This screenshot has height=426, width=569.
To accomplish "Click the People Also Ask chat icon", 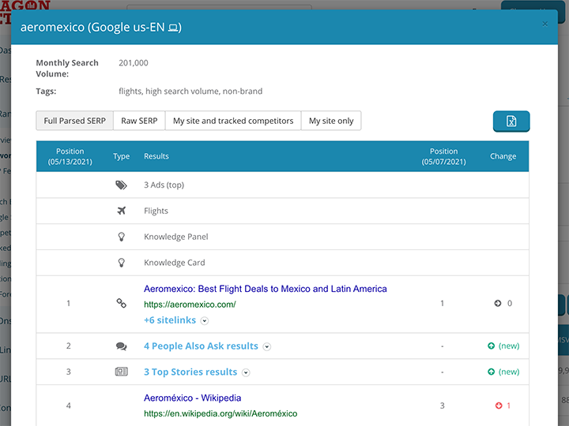I will pos(121,346).
